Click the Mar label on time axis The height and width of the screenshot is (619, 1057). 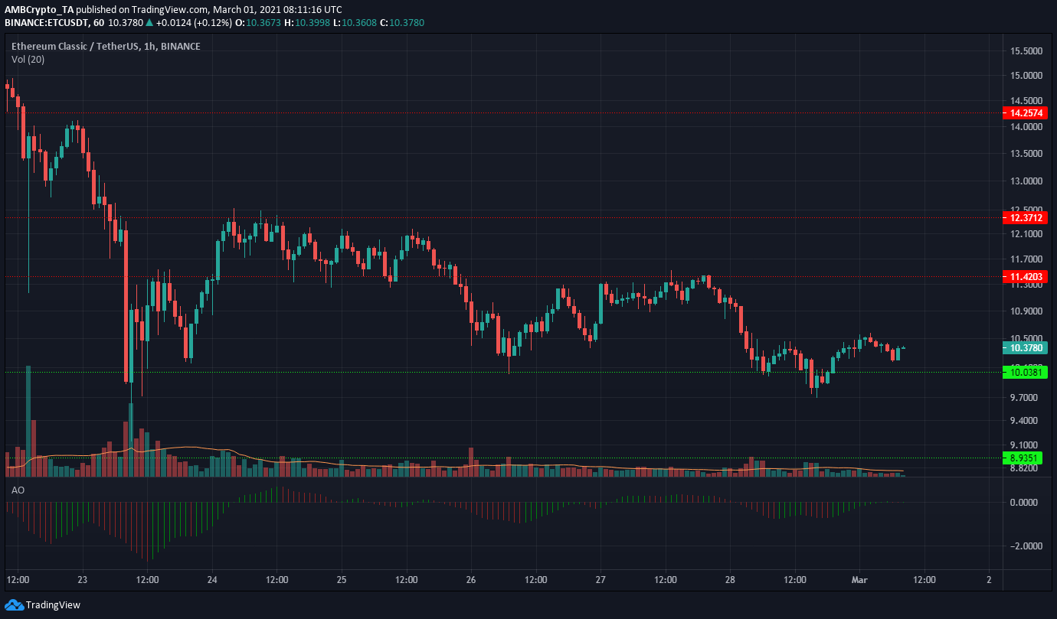[859, 579]
